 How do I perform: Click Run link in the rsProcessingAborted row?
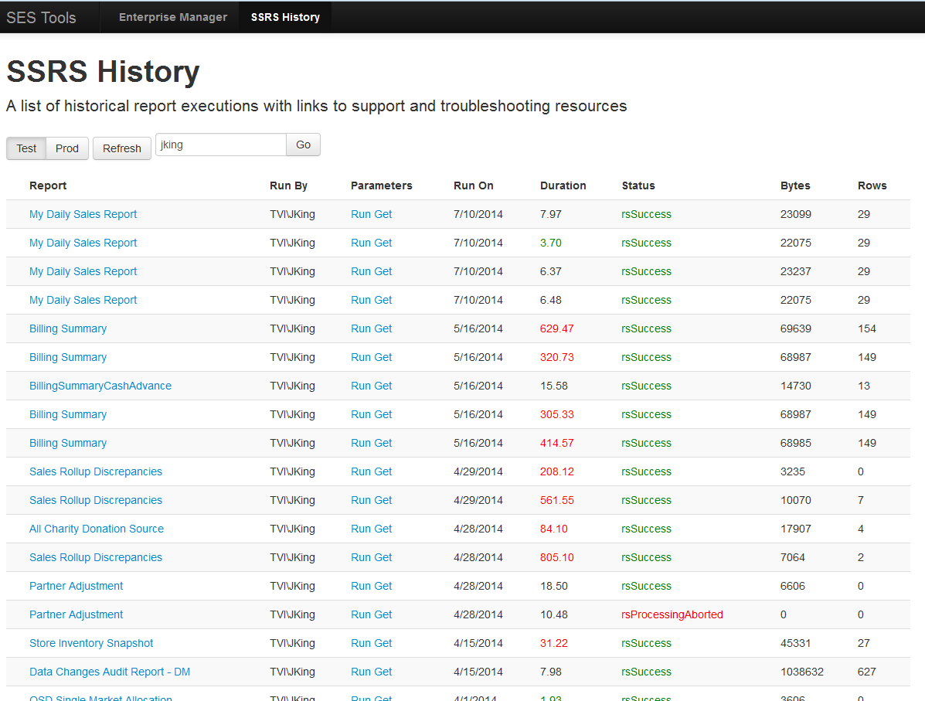pos(360,615)
